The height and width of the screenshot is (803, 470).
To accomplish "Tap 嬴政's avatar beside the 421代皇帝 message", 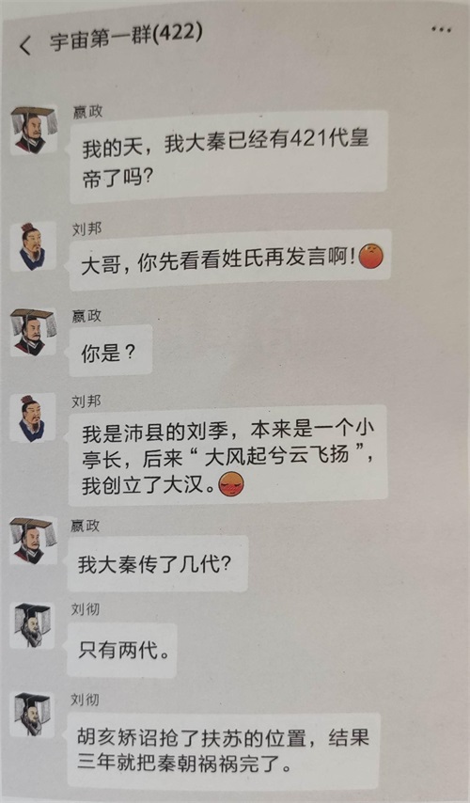I will [x=33, y=130].
